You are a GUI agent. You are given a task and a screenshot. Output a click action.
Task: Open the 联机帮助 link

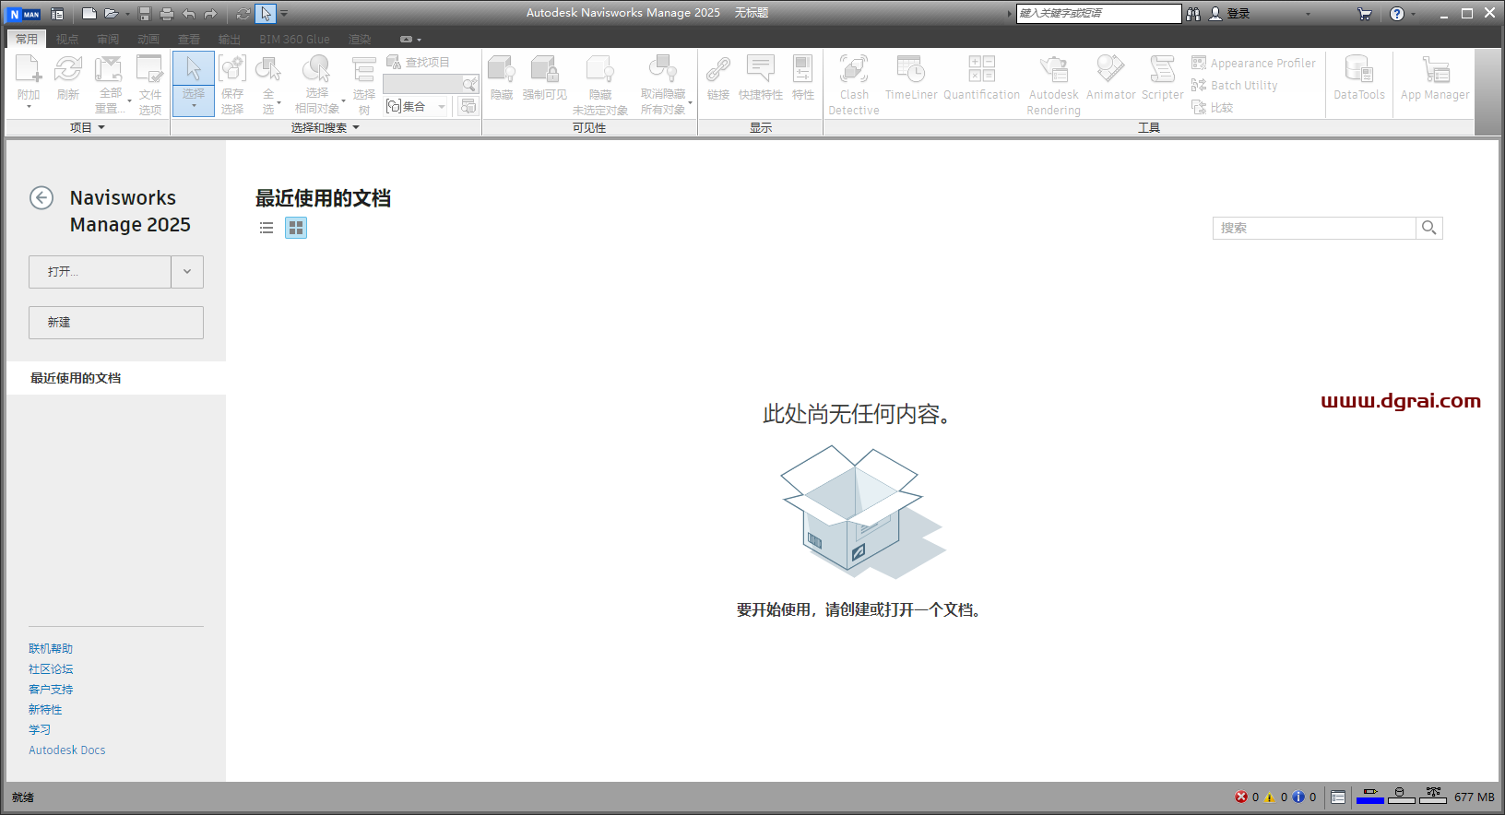(51, 649)
